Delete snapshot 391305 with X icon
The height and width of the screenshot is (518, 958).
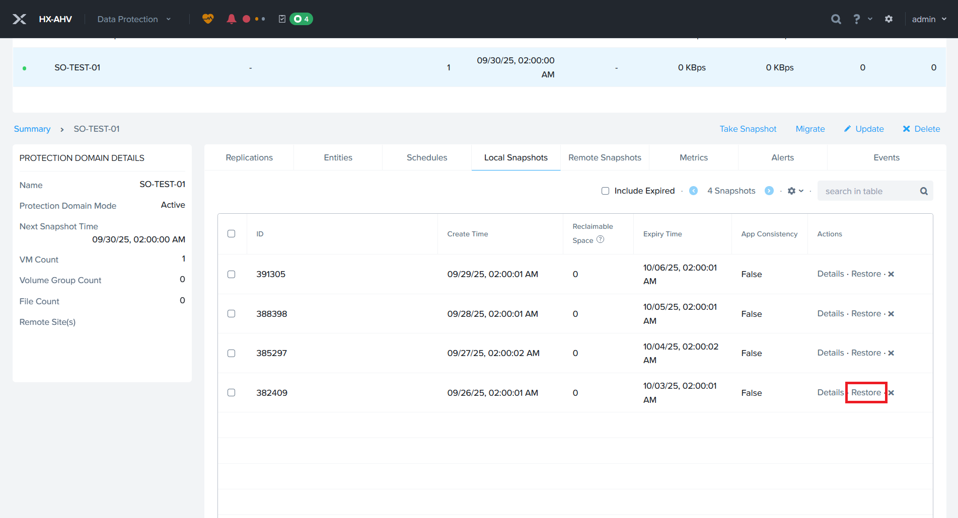891,274
